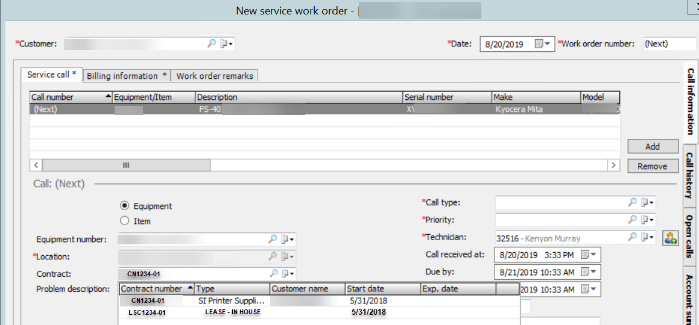Open the Technician flag dropdown
The width and height of the screenshot is (699, 325).
648,237
